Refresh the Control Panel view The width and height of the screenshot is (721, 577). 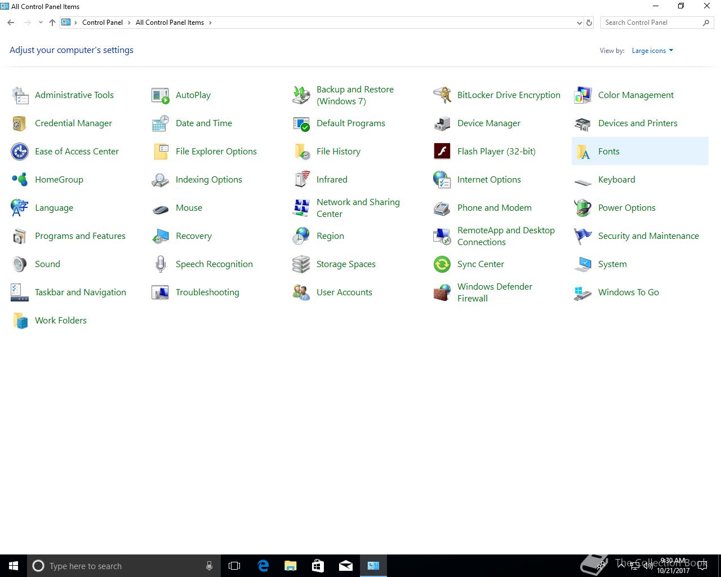(589, 23)
